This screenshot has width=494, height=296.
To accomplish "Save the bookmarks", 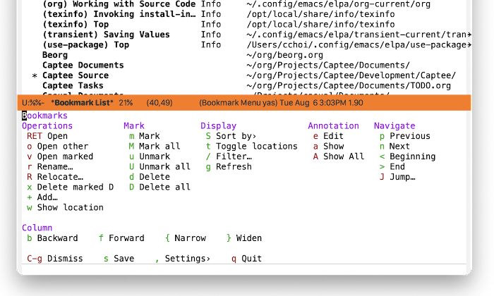I will tap(119, 258).
